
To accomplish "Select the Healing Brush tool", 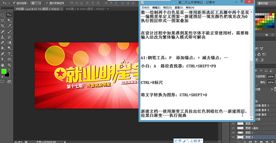I will pos(3,32).
